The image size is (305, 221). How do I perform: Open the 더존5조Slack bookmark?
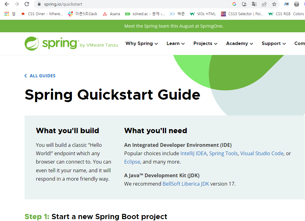pos(82,14)
